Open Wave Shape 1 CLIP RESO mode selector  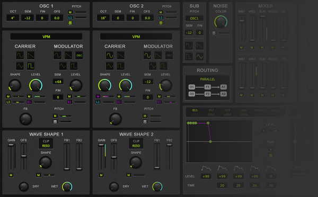click(46, 144)
